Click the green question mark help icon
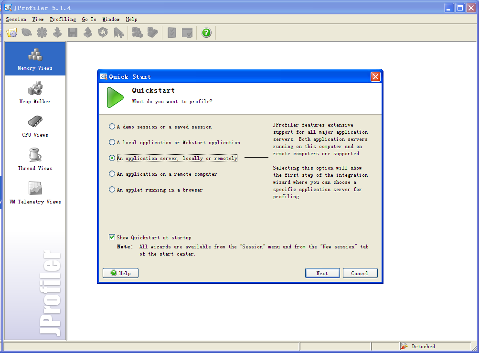This screenshot has width=479, height=353. point(206,32)
